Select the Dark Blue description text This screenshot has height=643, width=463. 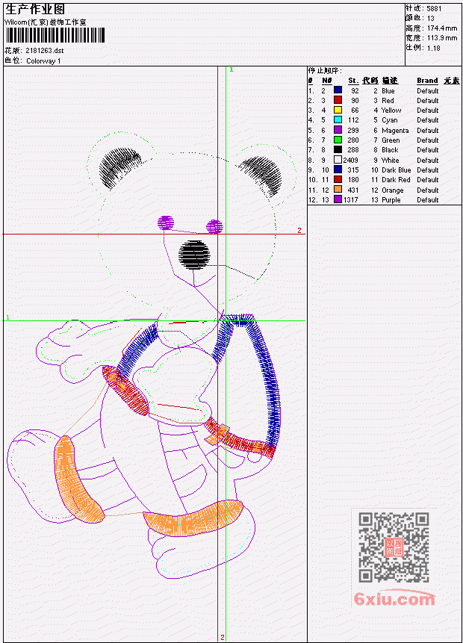[396, 170]
